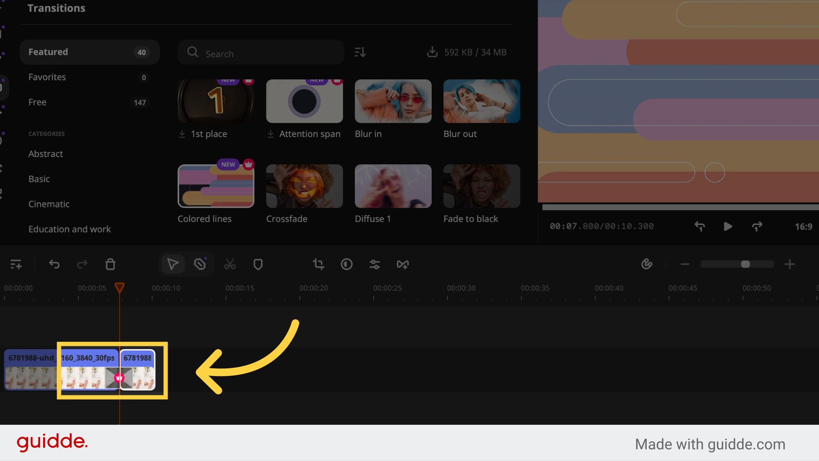Viewport: 819px width, 461px height.
Task: Split the clip with the scissors tool
Action: coord(230,264)
